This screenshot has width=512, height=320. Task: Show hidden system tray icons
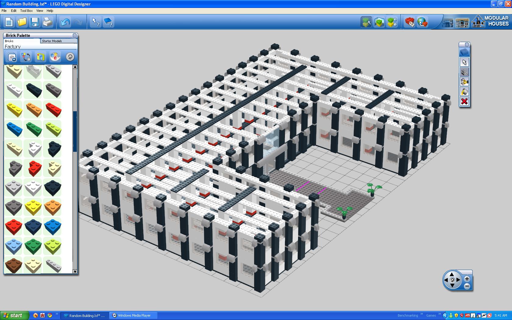[x=445, y=315]
